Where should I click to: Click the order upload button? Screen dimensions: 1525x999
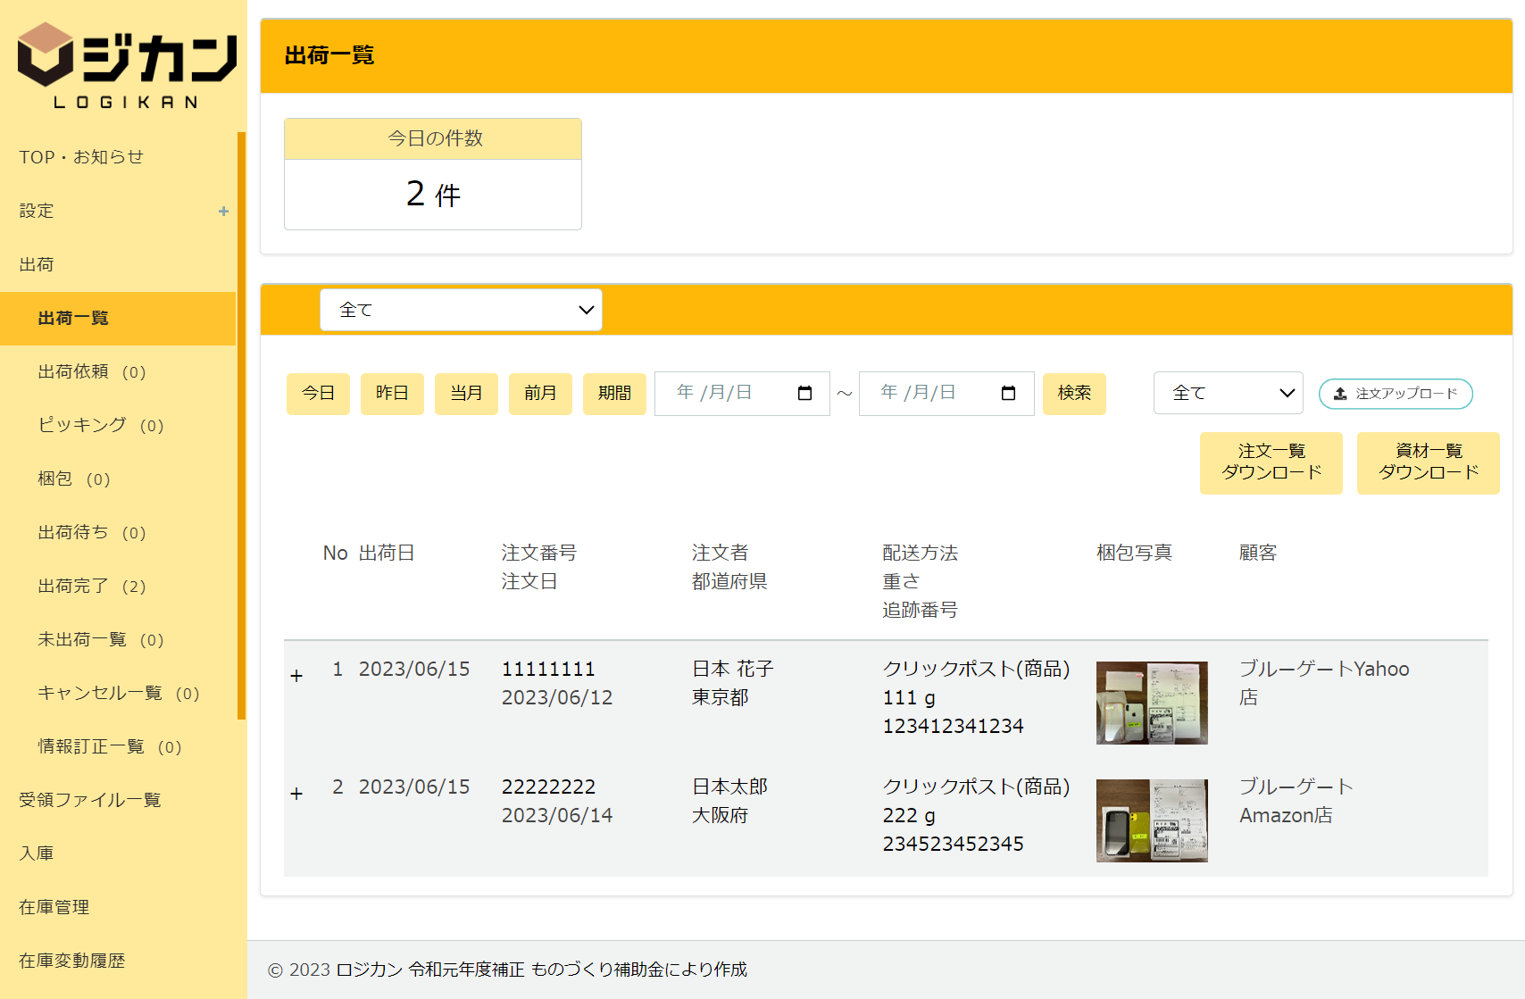1395,394
